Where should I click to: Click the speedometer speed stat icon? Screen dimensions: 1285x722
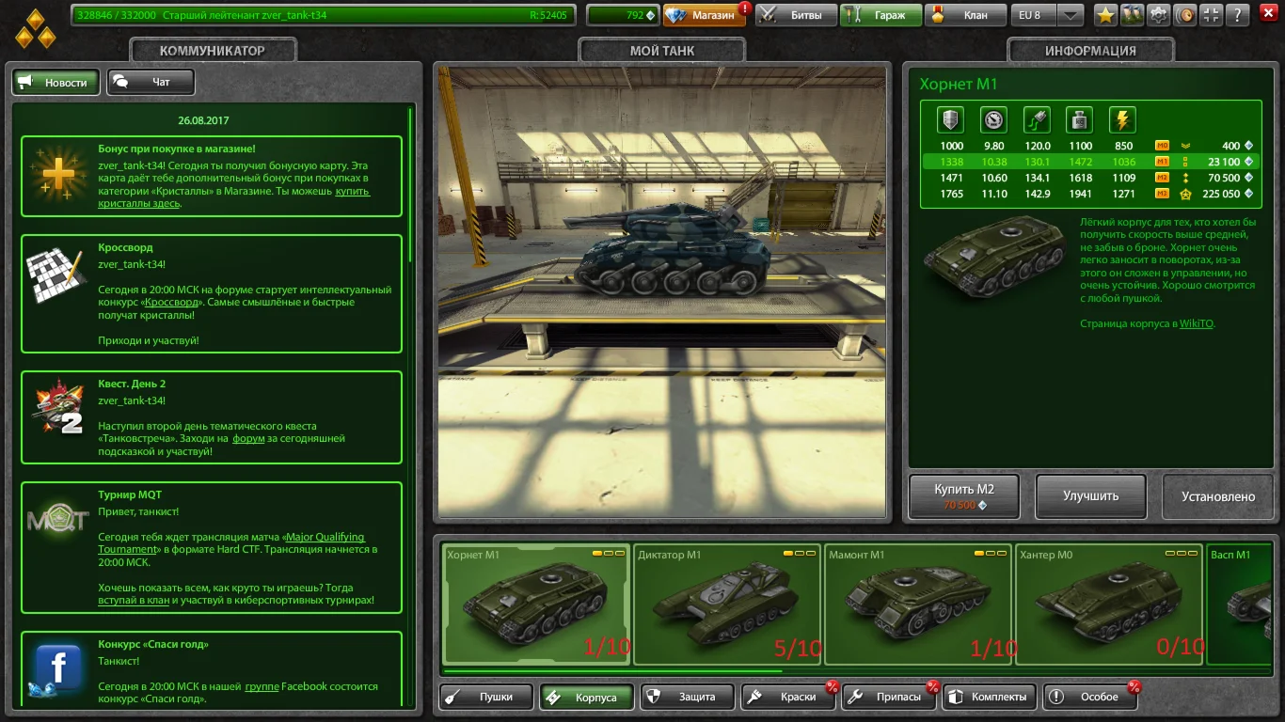tap(993, 119)
